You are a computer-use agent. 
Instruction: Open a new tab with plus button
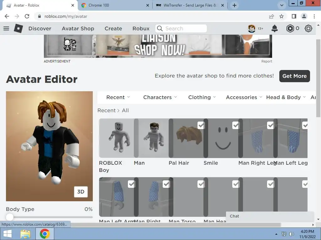tap(234, 5)
